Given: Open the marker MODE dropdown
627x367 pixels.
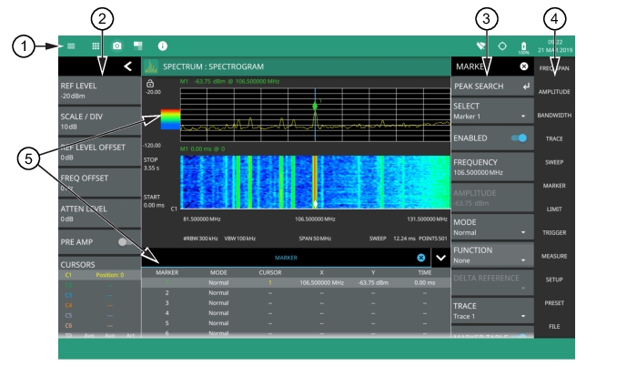Looking at the screenshot, I should click(491, 227).
